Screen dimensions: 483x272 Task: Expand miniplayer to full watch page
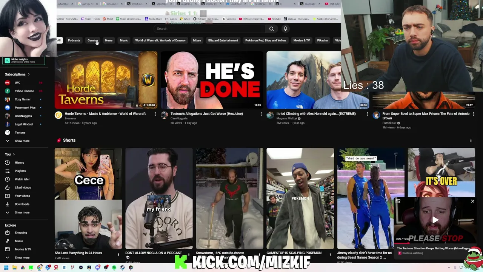[x=398, y=201]
